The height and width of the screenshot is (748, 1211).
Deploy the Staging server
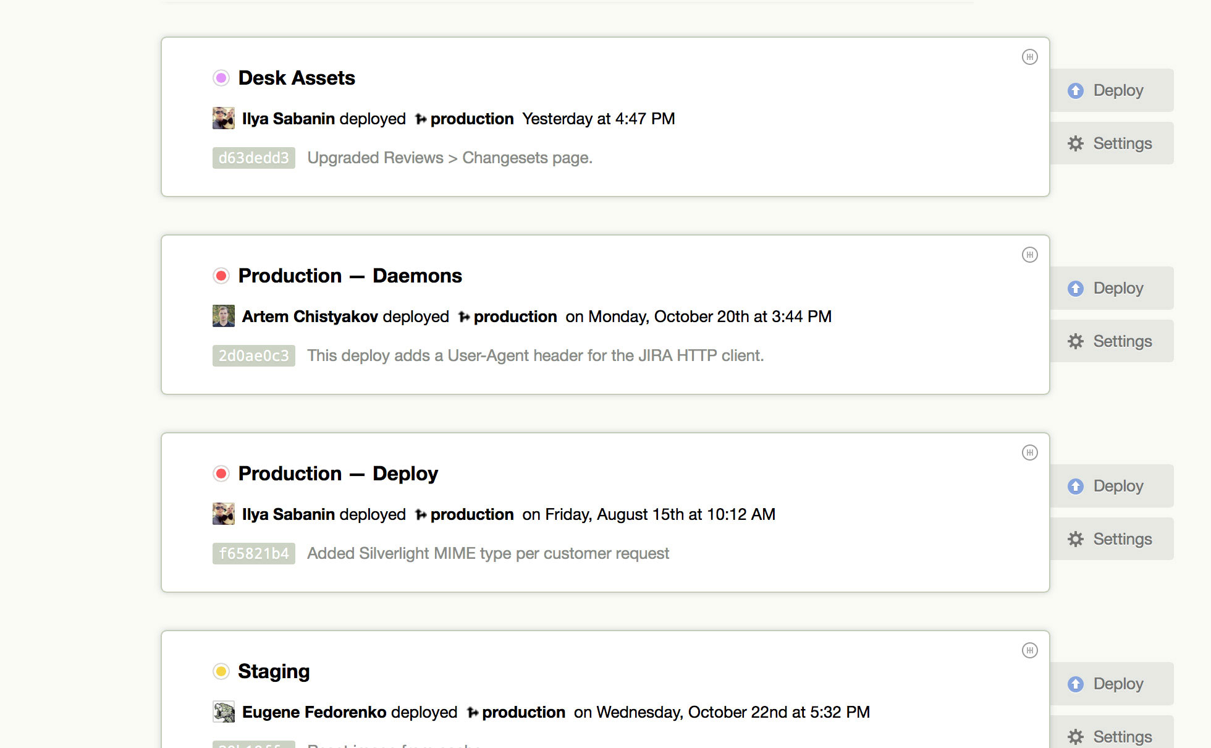click(1112, 684)
